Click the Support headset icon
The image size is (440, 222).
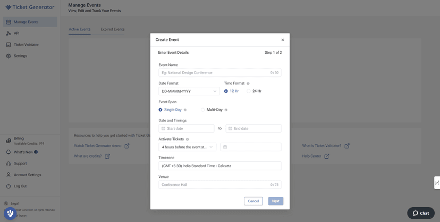tap(9, 163)
